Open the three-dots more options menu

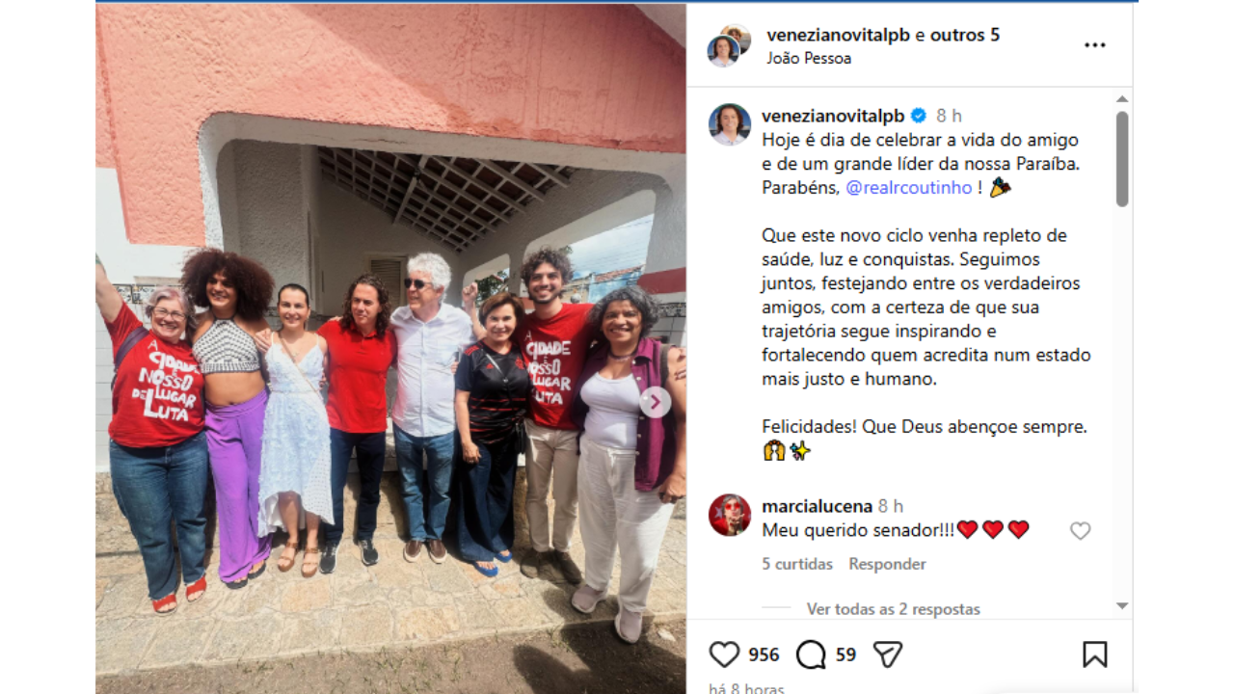(1094, 45)
